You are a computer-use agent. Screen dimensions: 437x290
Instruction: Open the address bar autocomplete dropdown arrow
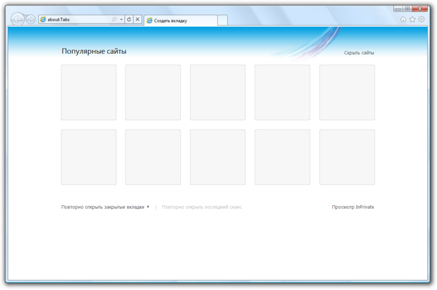point(121,20)
